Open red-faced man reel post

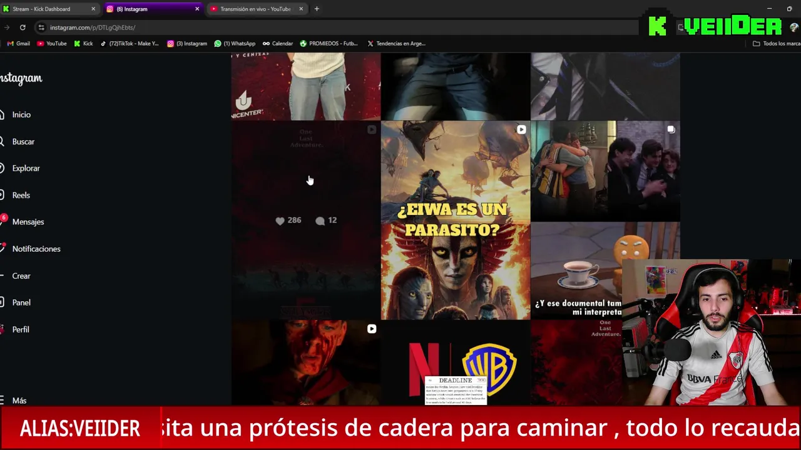(x=306, y=362)
